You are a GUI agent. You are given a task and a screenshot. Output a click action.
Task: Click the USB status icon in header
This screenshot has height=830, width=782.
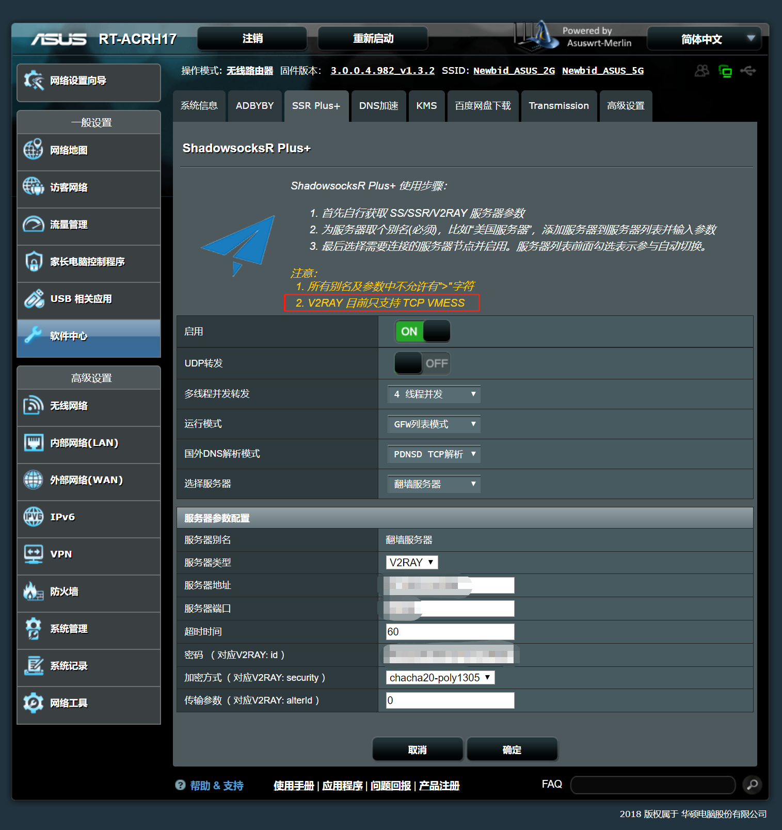pyautogui.click(x=748, y=71)
